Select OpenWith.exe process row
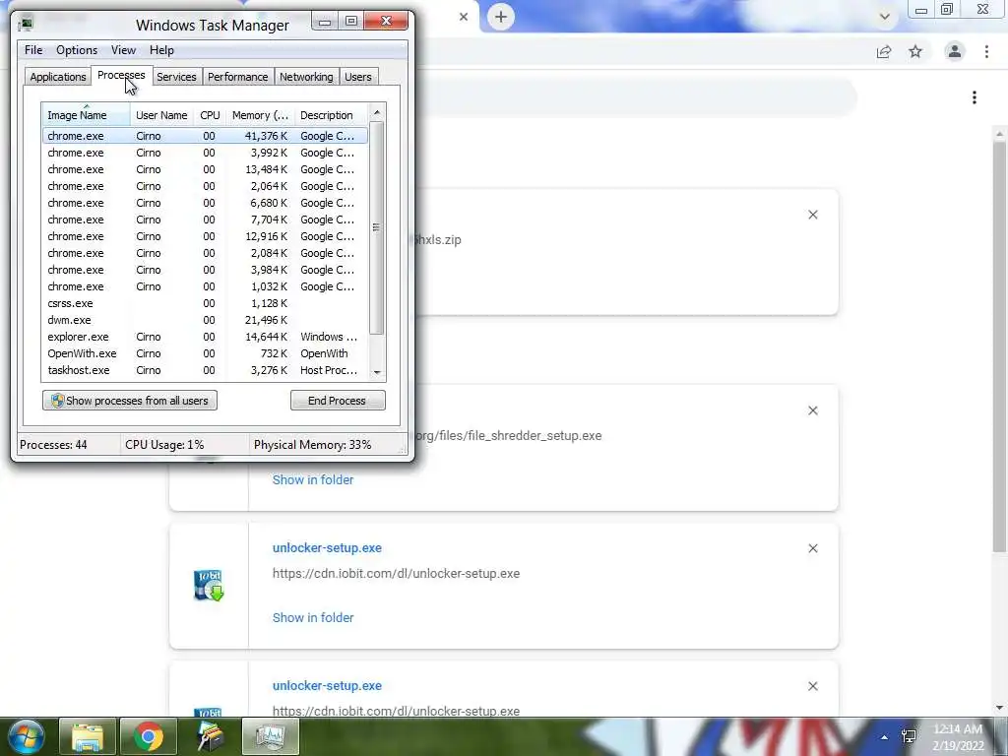Image resolution: width=1008 pixels, height=756 pixels. [x=205, y=353]
